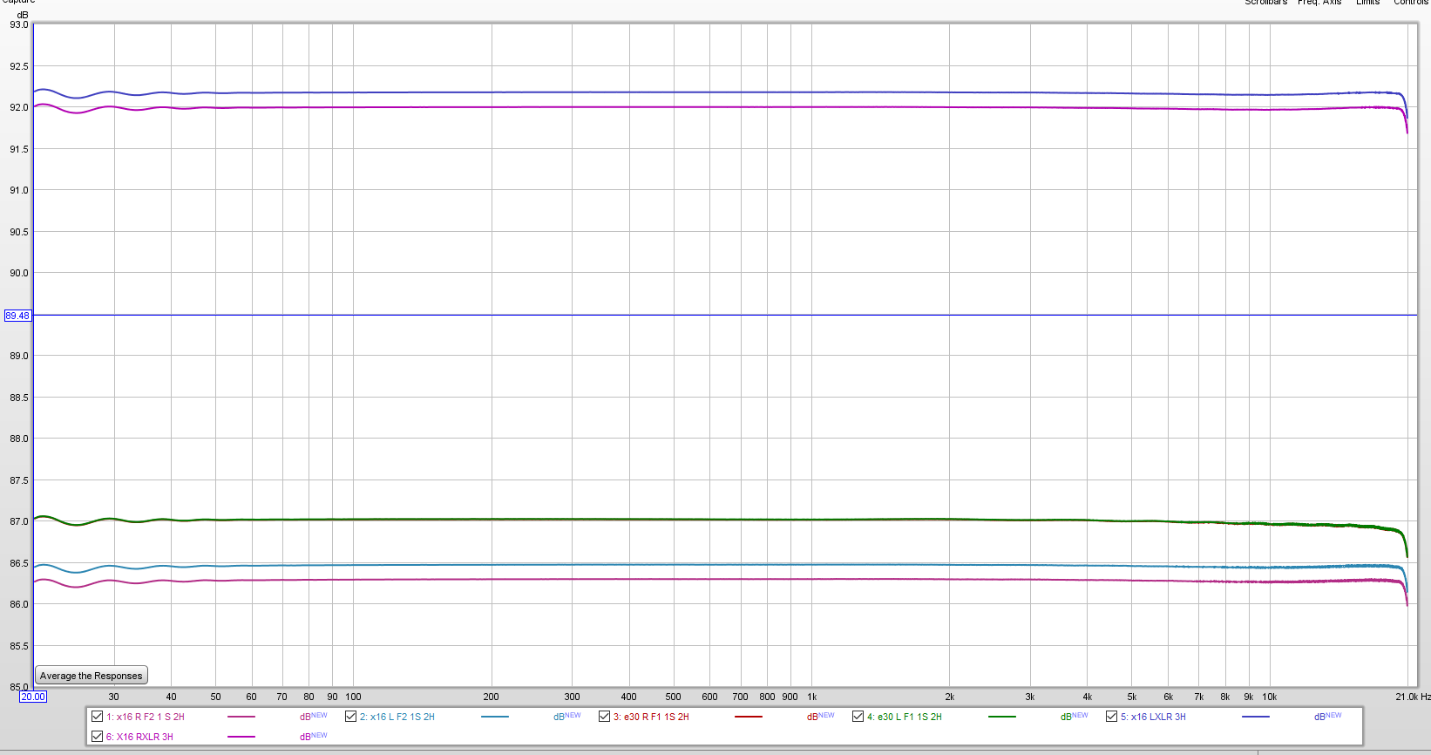
Task: Click Average the Responses button
Action: point(92,676)
